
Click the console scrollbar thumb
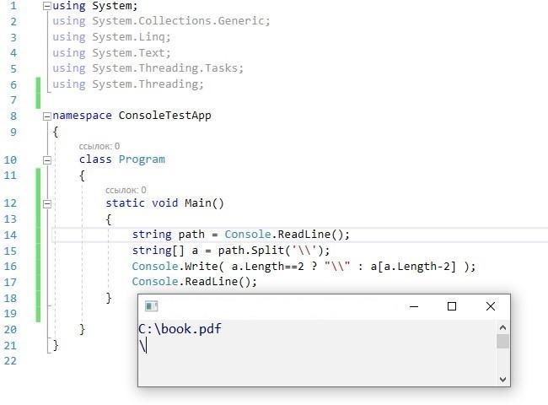503,342
